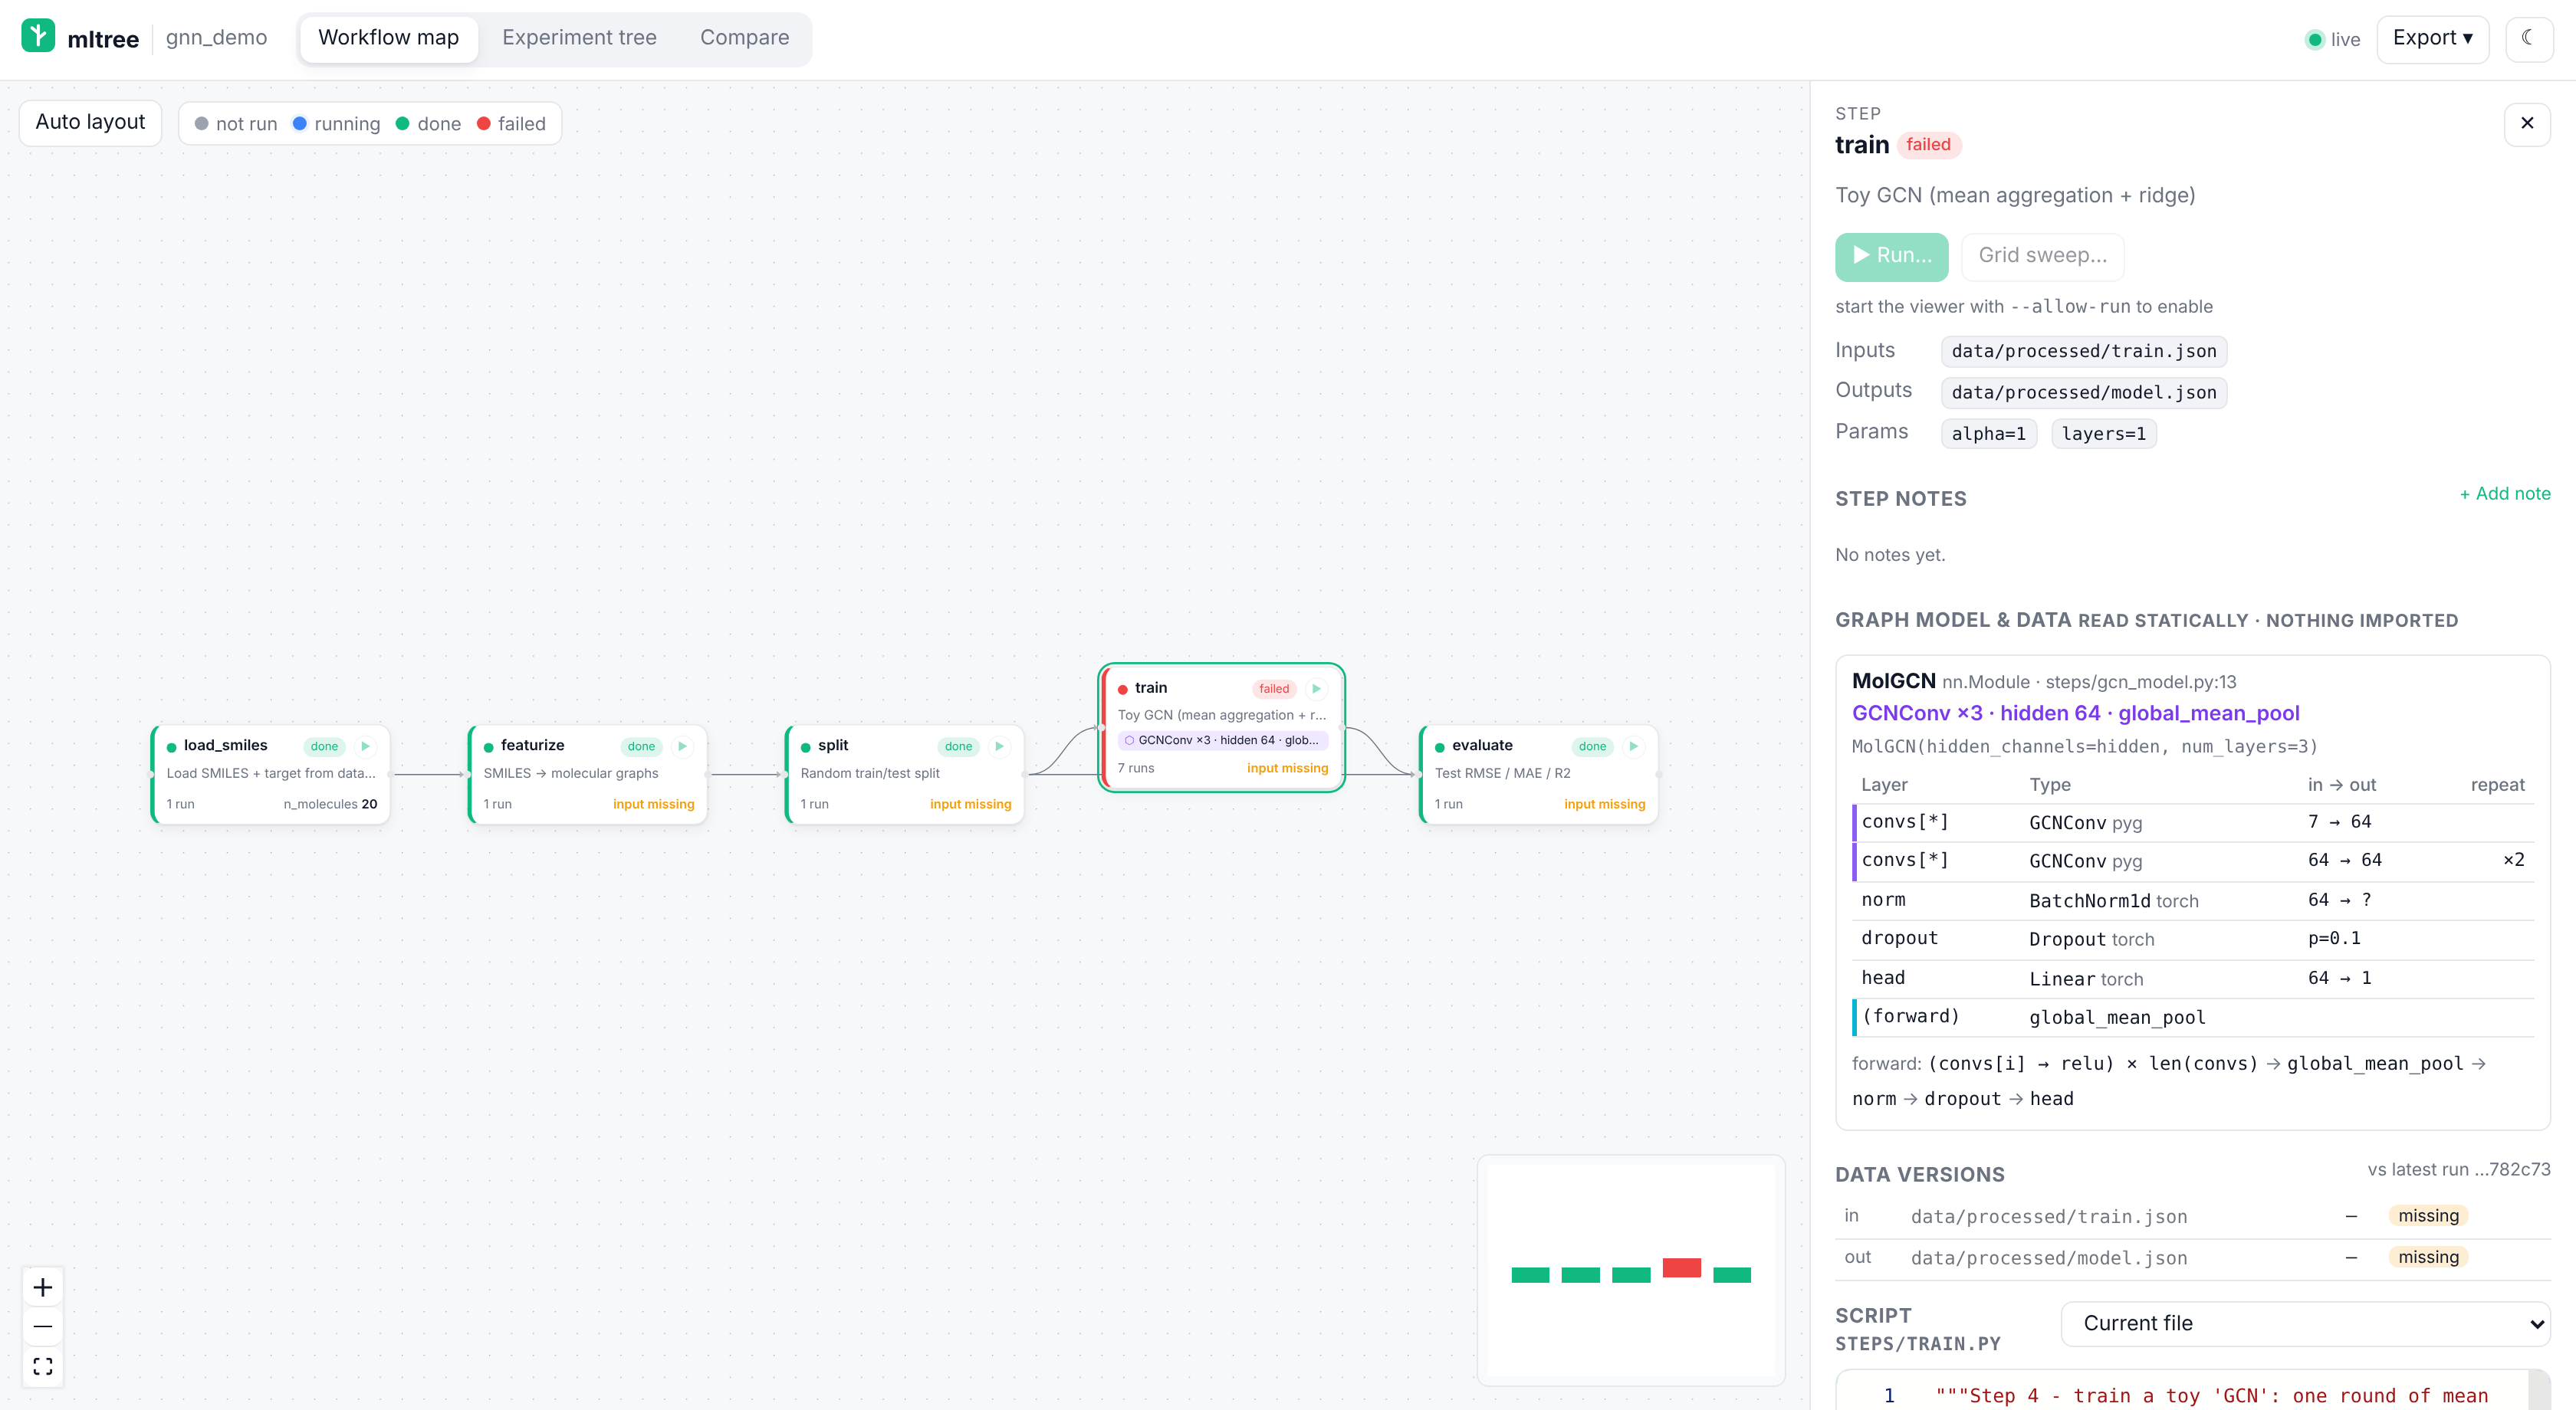Click the script code scrollbar
This screenshot has width=2576, height=1410.
pos(2539,1390)
